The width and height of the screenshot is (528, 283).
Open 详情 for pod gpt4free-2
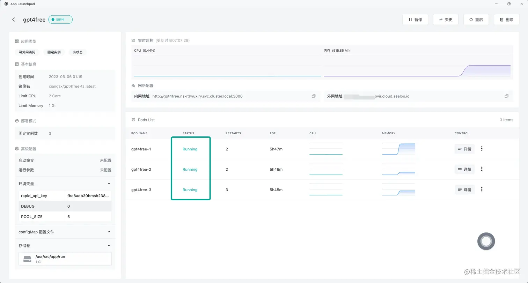[x=464, y=169]
